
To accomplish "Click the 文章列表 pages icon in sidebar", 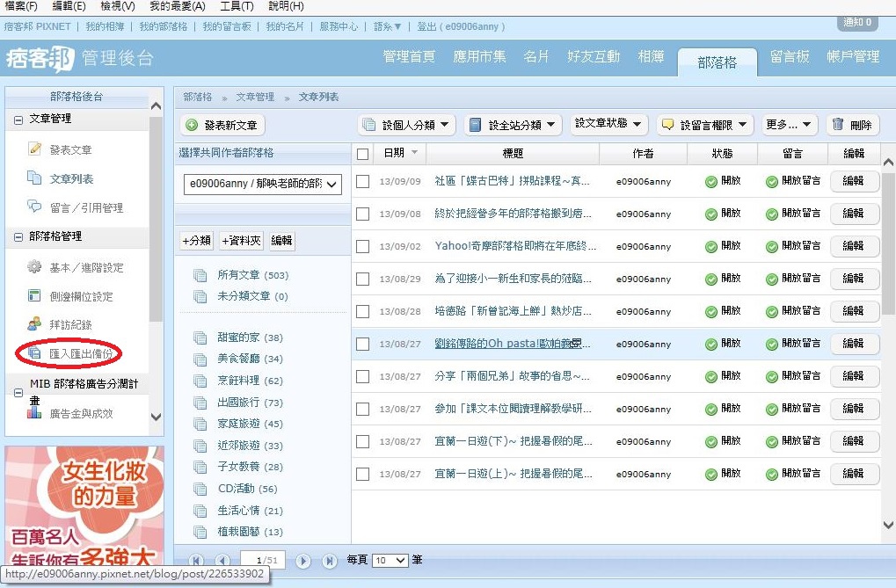I will [35, 178].
